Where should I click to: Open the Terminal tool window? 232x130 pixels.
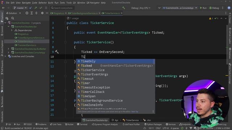[82, 124]
